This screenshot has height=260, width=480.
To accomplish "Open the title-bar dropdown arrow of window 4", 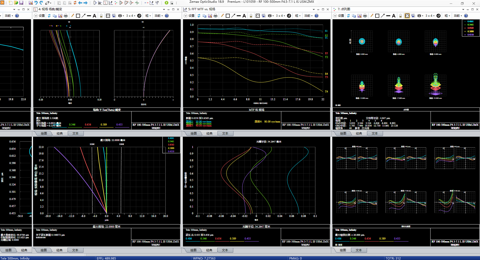I will tap(164, 9).
